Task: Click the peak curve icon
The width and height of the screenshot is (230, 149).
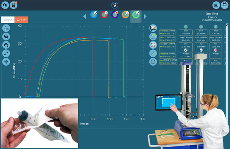Action: [x=153, y=36]
